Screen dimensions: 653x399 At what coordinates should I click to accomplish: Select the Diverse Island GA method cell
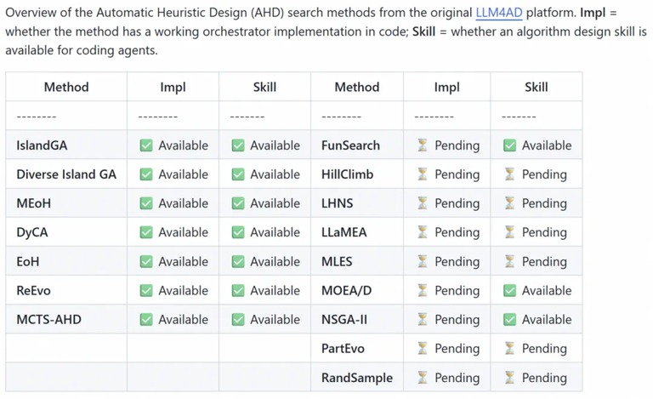tap(66, 174)
